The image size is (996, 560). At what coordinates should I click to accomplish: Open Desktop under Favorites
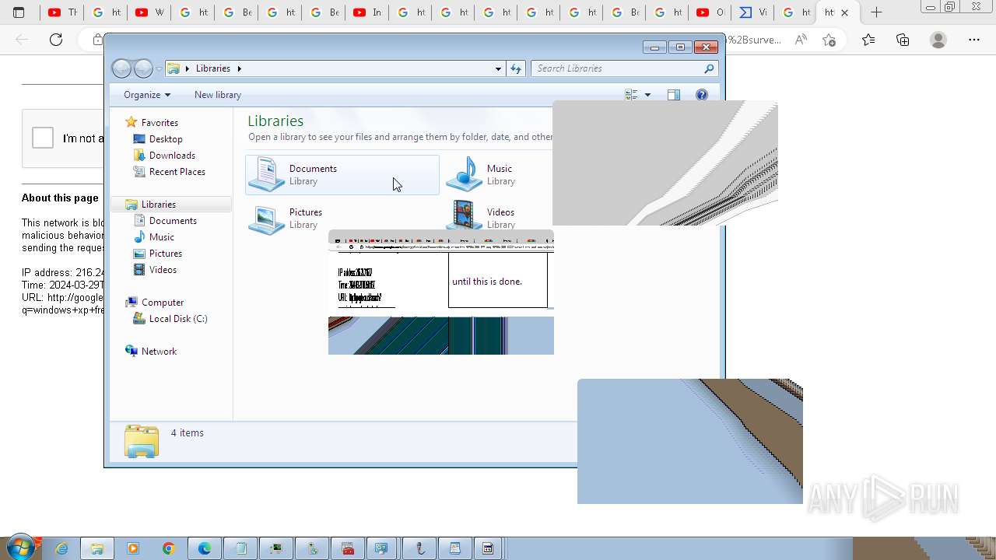click(x=166, y=139)
